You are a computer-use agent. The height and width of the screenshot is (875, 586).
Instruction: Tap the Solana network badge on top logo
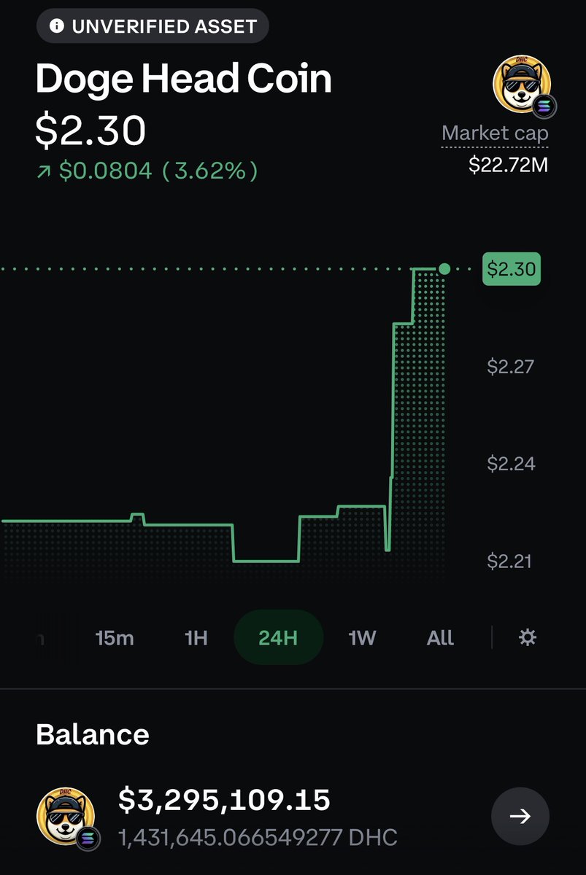(544, 107)
